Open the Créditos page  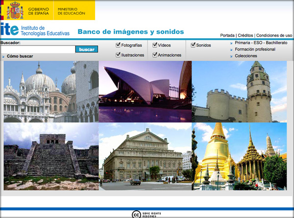(x=245, y=35)
